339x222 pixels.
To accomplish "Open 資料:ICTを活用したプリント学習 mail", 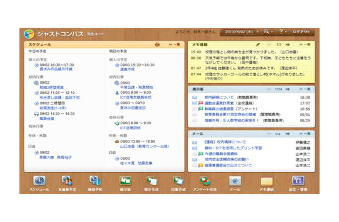I will (x=233, y=148).
